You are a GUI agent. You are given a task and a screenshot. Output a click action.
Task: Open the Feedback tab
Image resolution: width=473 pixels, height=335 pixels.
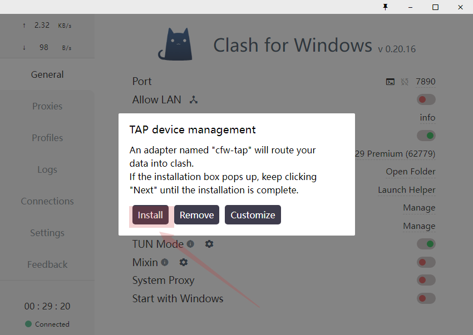pos(47,264)
